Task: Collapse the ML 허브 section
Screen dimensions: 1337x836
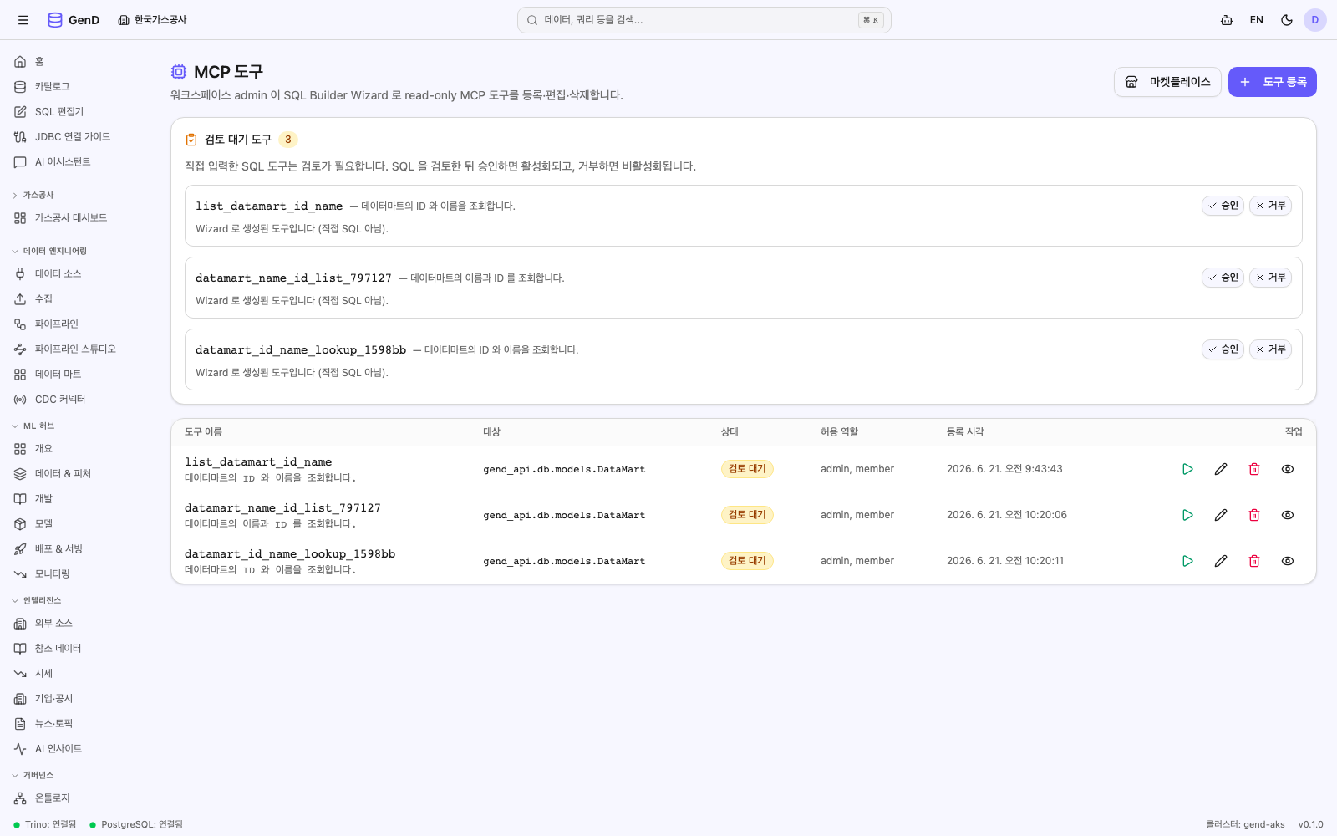Action: point(33,426)
